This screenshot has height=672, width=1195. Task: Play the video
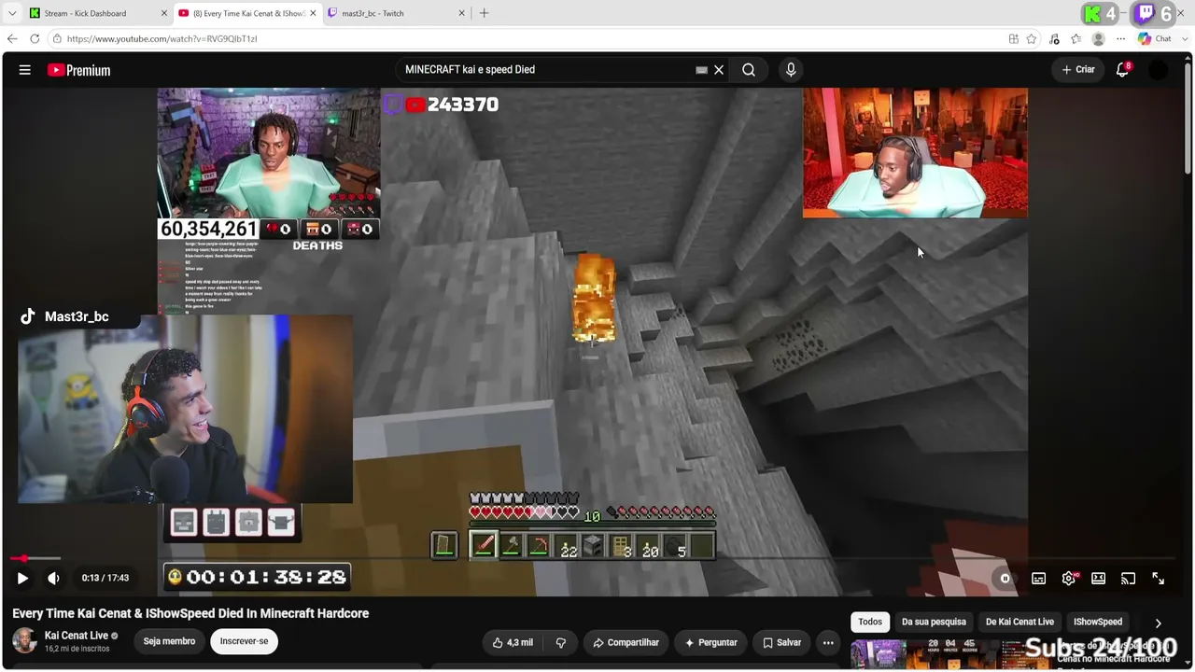pyautogui.click(x=22, y=578)
